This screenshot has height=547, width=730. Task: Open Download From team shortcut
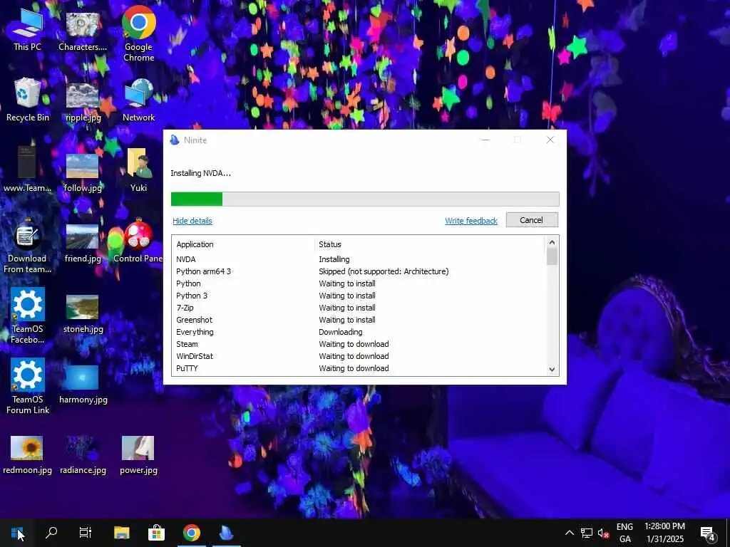point(27,246)
